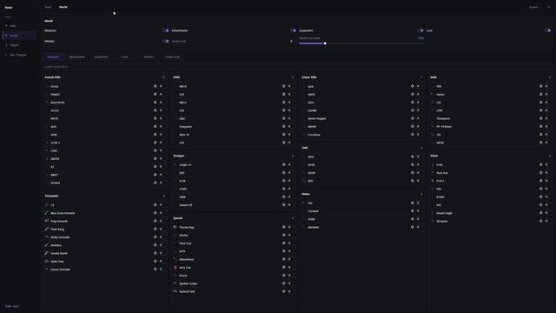This screenshot has height=313, width=556.
Task: Open settings gear for Beryl M762
Action: (x=155, y=103)
